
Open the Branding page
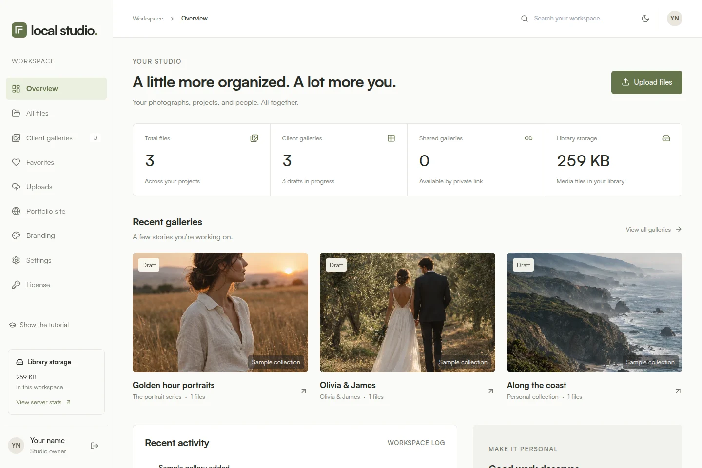click(57, 235)
